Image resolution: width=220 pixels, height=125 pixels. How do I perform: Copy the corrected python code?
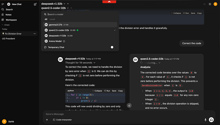(x=120, y=91)
